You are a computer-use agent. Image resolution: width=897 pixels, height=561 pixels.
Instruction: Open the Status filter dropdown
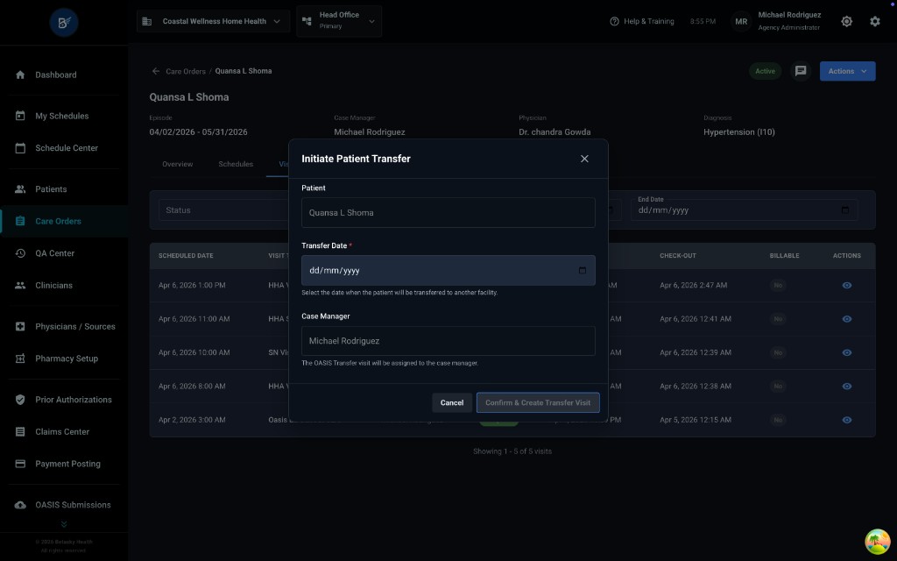(x=223, y=210)
